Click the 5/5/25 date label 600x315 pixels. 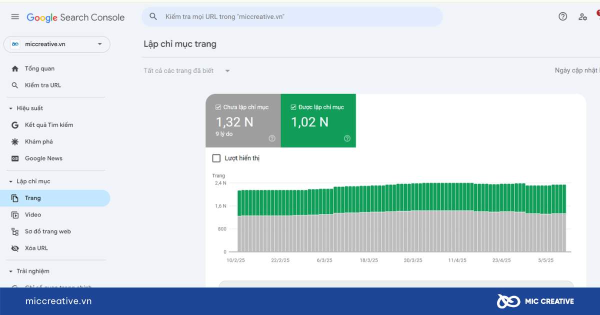(545, 260)
